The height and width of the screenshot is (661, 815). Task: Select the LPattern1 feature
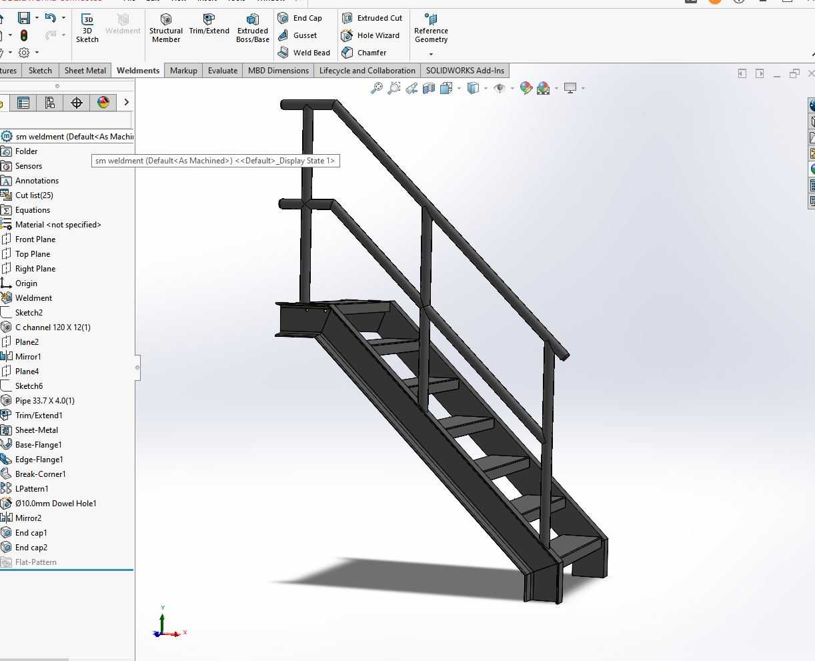click(x=32, y=489)
